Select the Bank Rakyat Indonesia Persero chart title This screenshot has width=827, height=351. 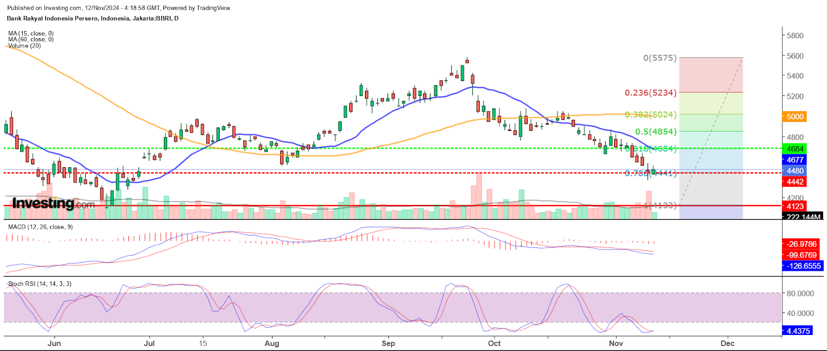point(93,18)
